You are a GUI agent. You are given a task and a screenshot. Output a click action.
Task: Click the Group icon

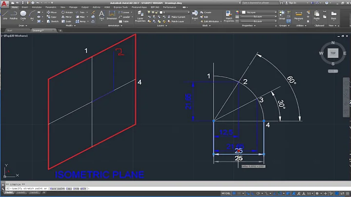(x=282, y=15)
